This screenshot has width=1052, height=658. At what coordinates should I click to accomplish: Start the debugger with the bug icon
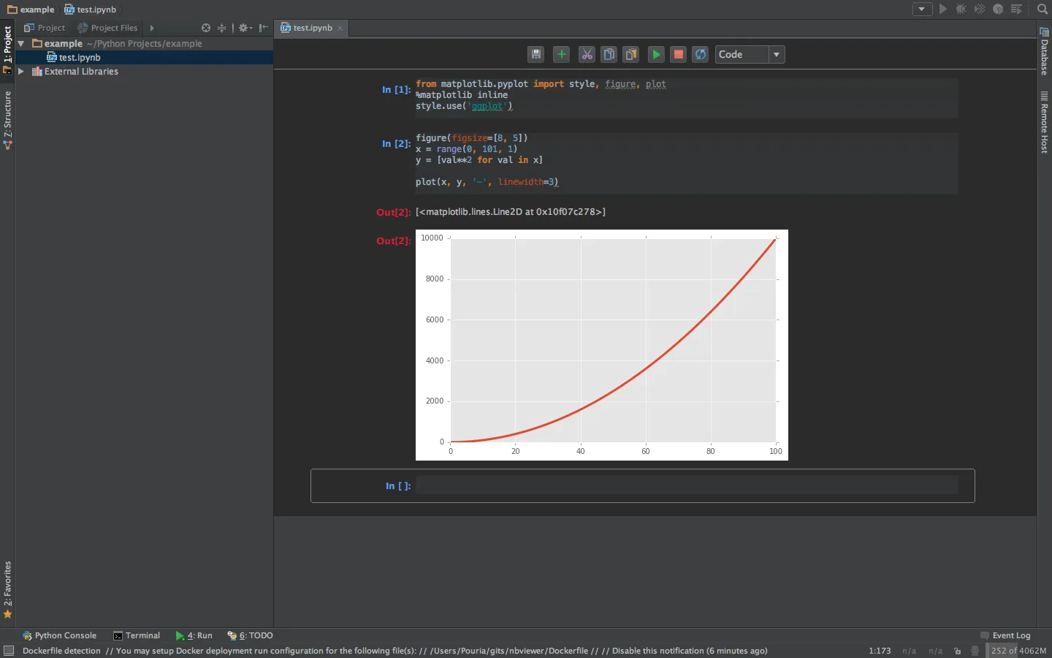pos(961,10)
